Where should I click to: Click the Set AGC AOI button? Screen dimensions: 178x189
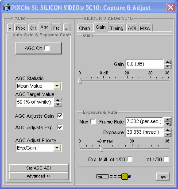coord(39,168)
